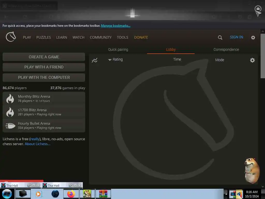Click the DONATE link in navigation
The height and width of the screenshot is (199, 265).
[x=141, y=37]
